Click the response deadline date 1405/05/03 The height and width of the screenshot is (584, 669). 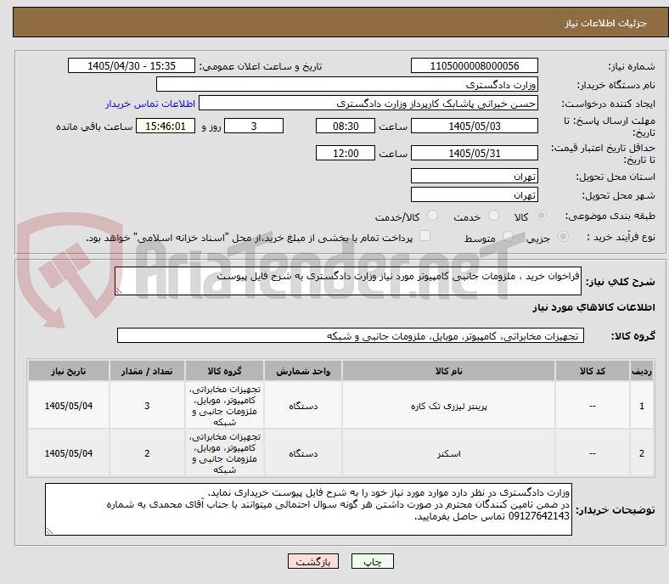[475, 126]
